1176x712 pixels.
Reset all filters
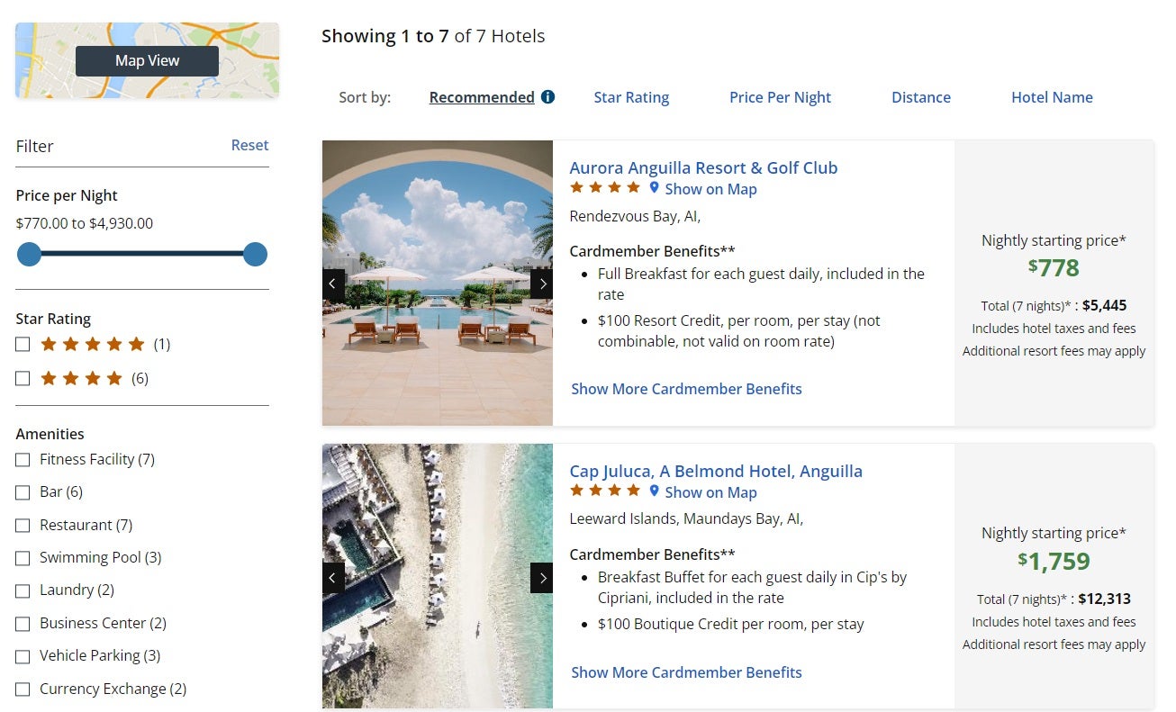249,145
